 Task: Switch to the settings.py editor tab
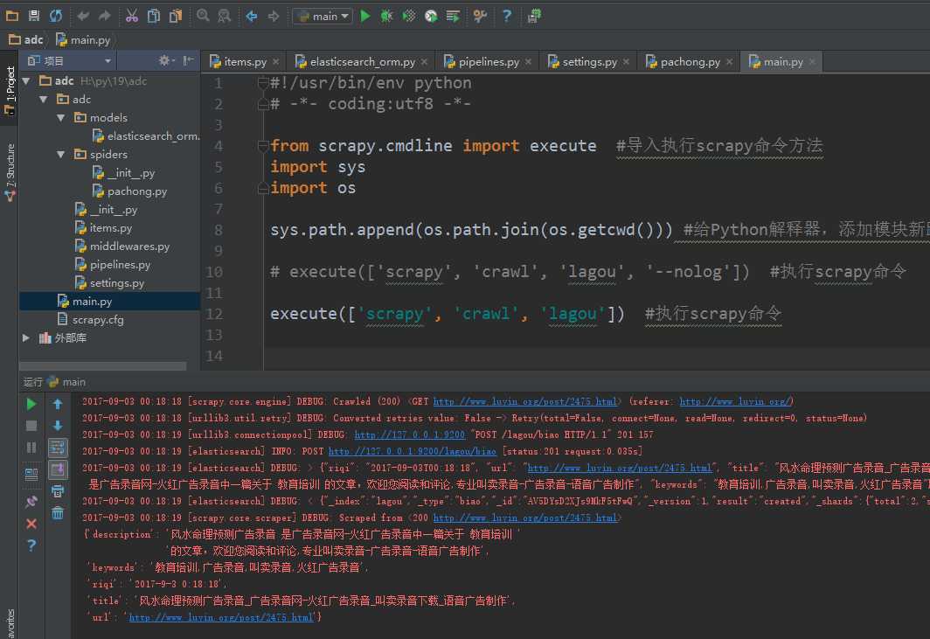tap(589, 62)
